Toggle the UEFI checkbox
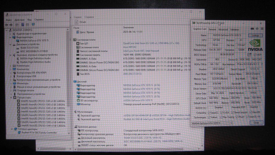Screen dimensions: 275x155 coord(255,55)
